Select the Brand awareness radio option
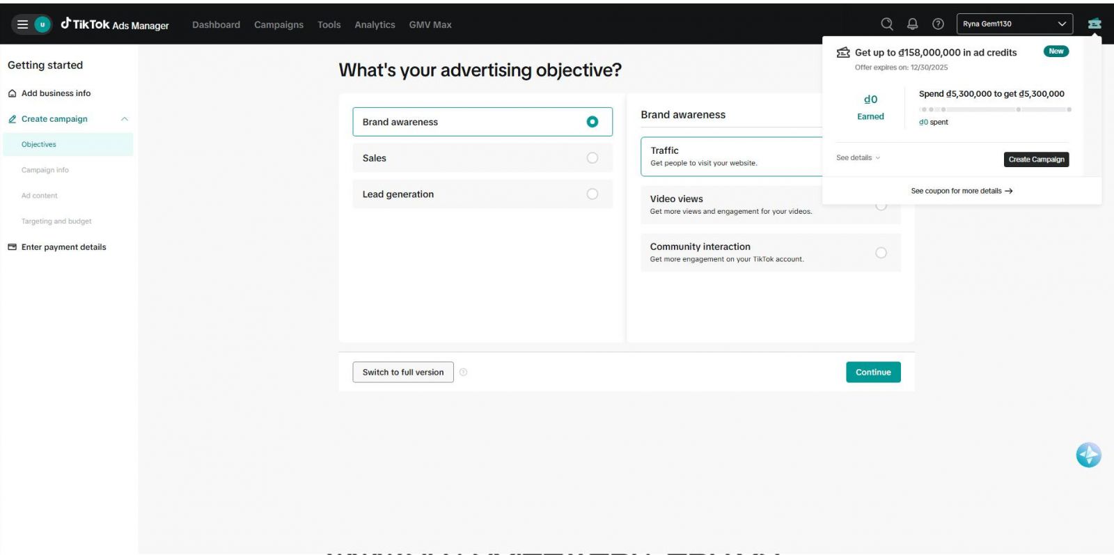The image size is (1114, 555). click(x=593, y=122)
